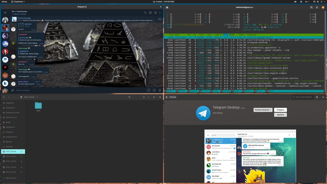
Task: Select message 'ну типа open source'
Action: click(26, 84)
